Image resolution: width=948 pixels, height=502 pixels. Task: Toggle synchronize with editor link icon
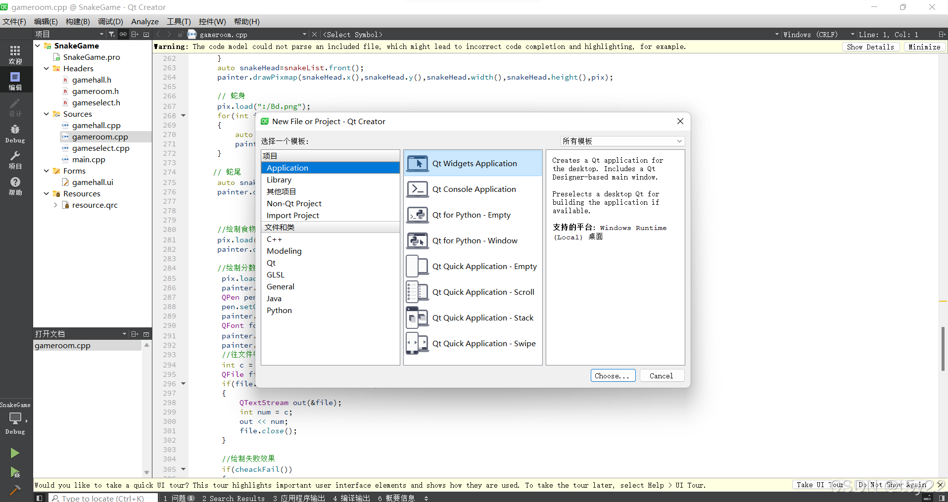(x=123, y=34)
